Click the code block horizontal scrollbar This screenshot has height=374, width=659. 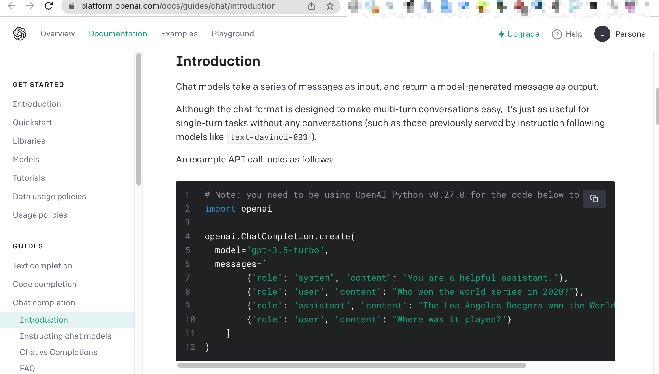351,365
